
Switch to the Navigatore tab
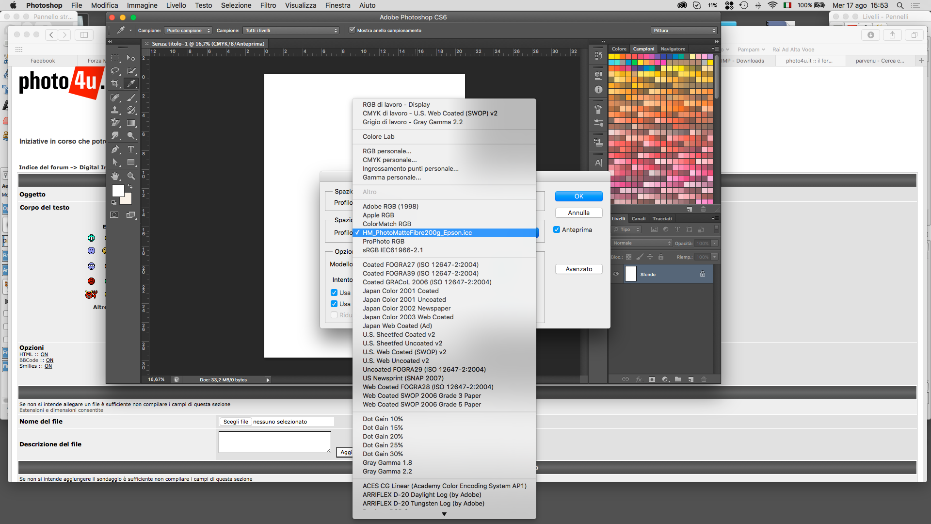coord(673,49)
